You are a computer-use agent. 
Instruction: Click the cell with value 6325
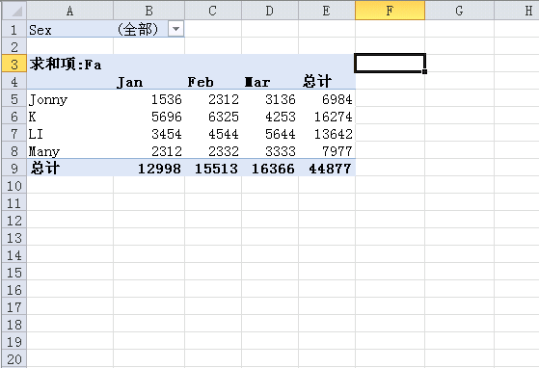pyautogui.click(x=213, y=116)
